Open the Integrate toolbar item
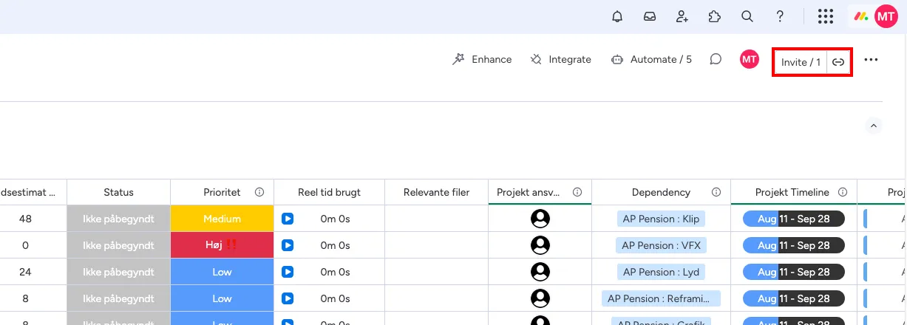The height and width of the screenshot is (325, 907). tap(560, 60)
